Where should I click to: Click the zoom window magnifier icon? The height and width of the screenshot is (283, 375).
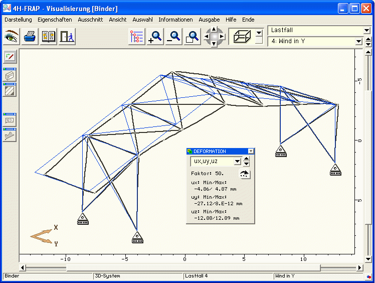192,37
